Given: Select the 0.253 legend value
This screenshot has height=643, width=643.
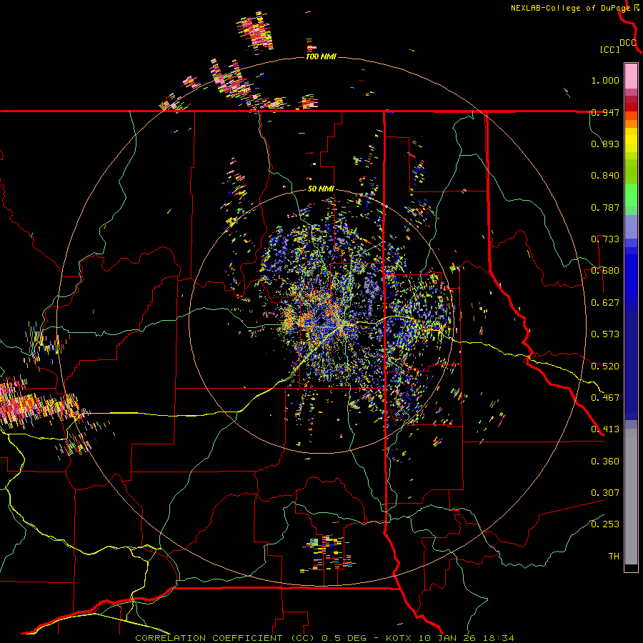Looking at the screenshot, I should point(605,524).
